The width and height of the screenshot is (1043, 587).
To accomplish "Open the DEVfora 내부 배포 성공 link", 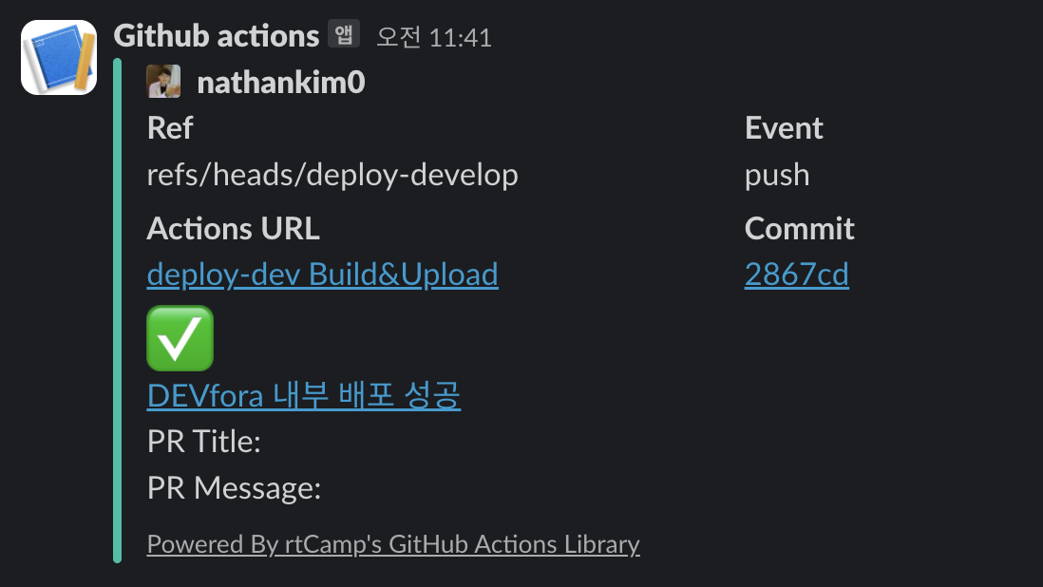I will 304,395.
